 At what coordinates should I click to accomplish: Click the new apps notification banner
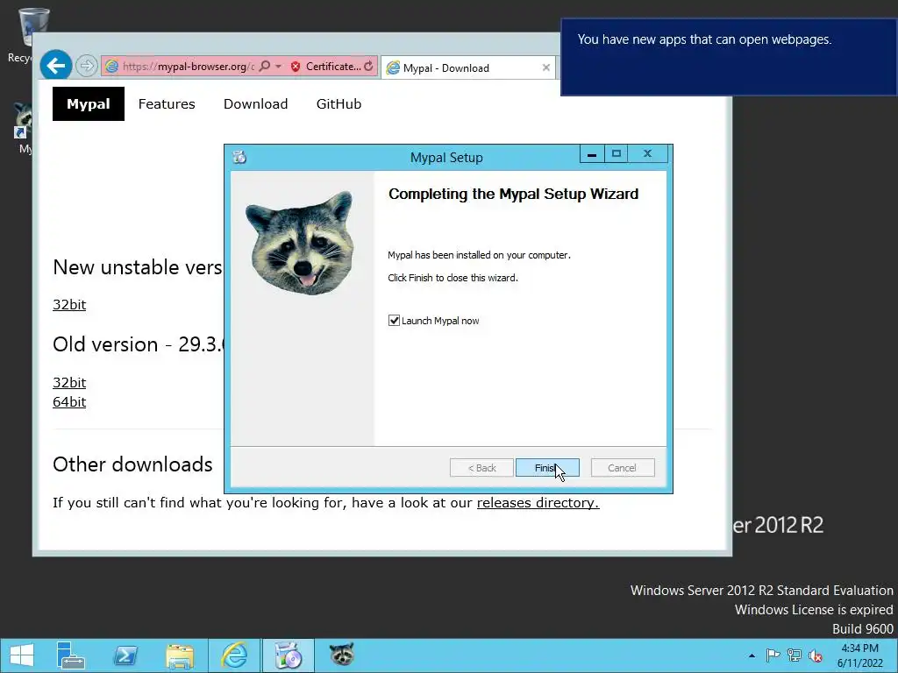pos(729,57)
